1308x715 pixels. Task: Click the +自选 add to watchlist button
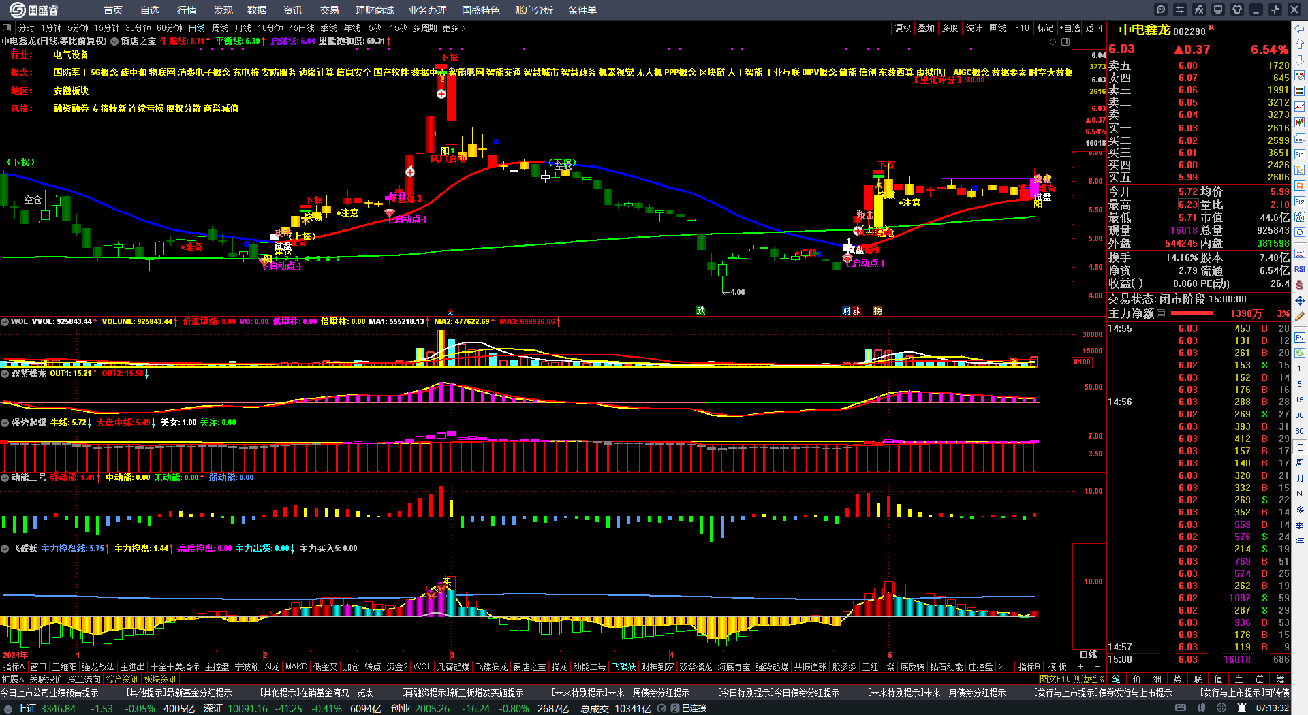click(x=1070, y=28)
